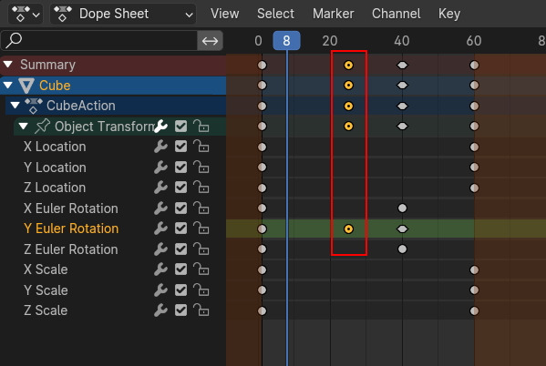Click the Cube object icon
This screenshot has width=546, height=366.
click(x=26, y=86)
